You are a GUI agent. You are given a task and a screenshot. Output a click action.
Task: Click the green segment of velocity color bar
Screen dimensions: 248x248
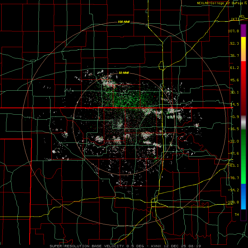243,157
